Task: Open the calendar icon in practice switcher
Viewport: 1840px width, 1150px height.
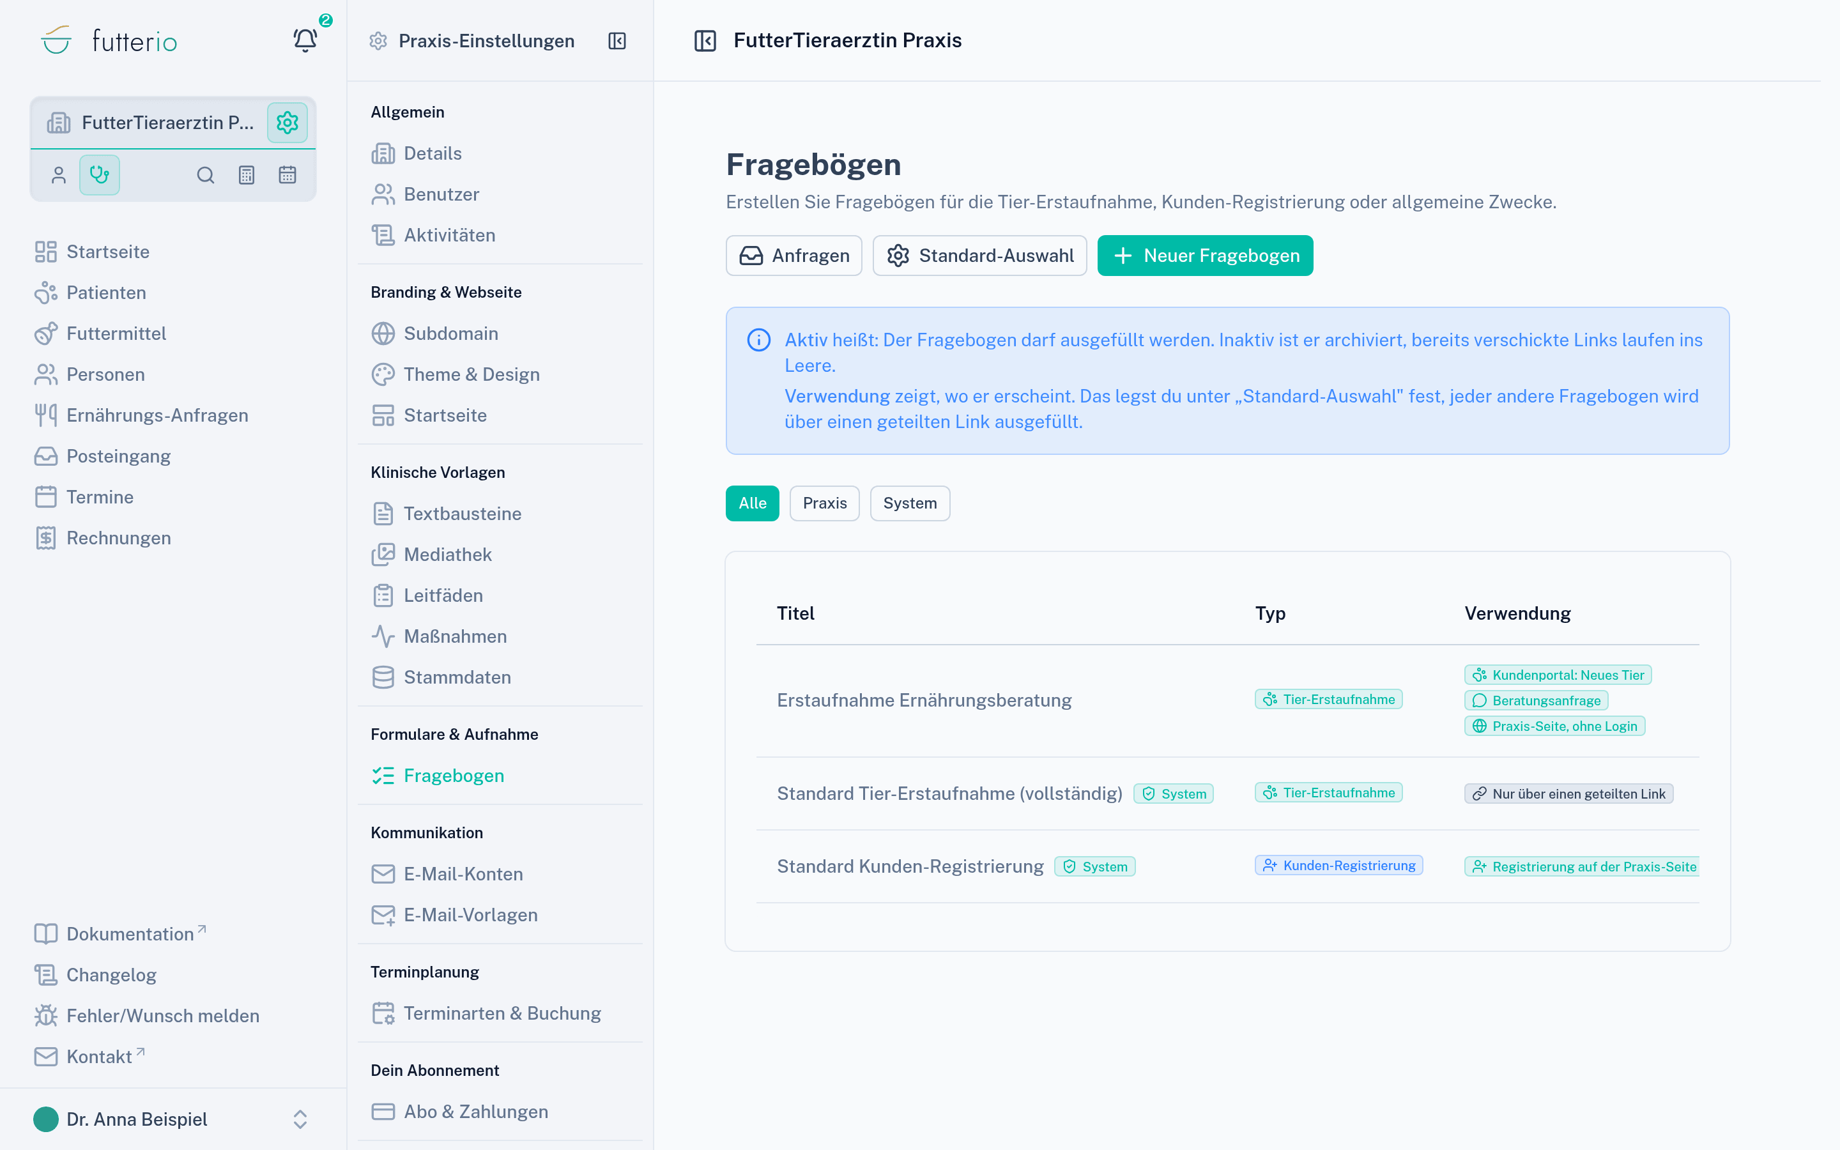Action: point(287,175)
